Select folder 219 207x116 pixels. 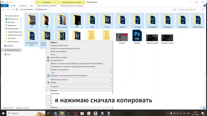point(77,21)
